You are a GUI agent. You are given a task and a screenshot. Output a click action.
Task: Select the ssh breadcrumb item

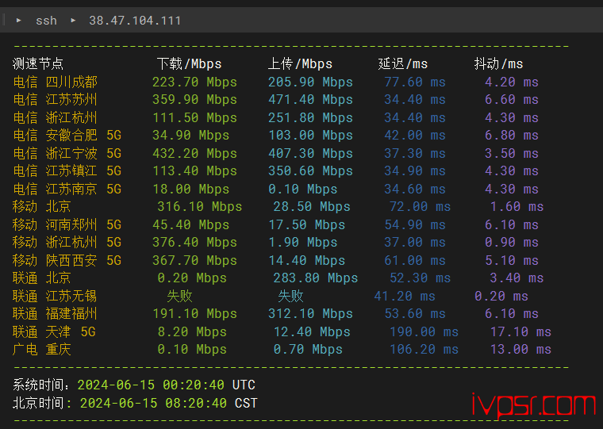click(x=46, y=21)
